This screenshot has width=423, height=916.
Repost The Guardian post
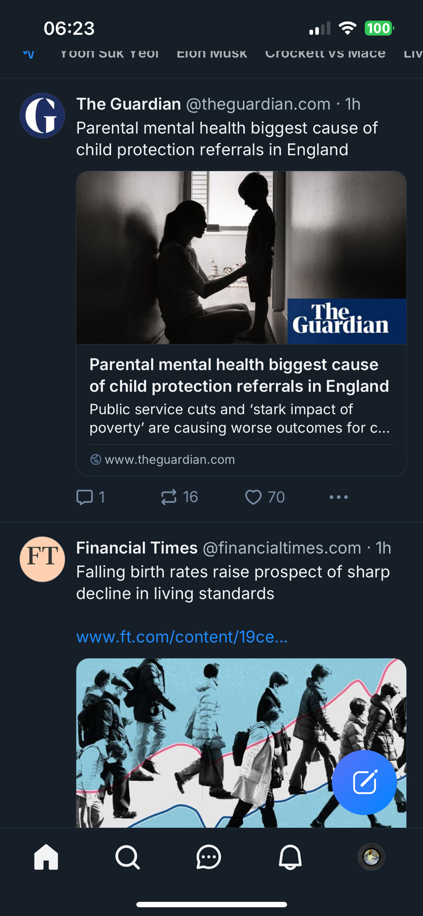pyautogui.click(x=169, y=497)
